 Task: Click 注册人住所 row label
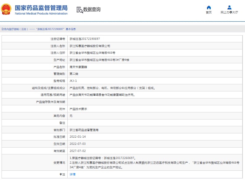pyautogui.click(x=58, y=53)
